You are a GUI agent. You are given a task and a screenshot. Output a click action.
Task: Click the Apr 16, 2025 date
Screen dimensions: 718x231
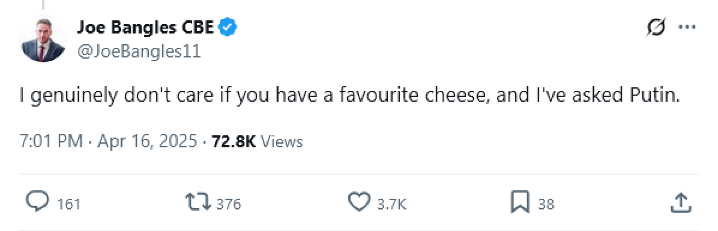147,141
